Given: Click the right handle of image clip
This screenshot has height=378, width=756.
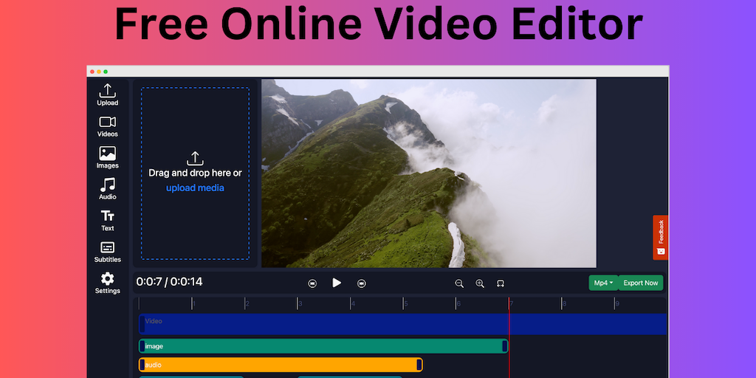Looking at the screenshot, I should pyautogui.click(x=504, y=346).
